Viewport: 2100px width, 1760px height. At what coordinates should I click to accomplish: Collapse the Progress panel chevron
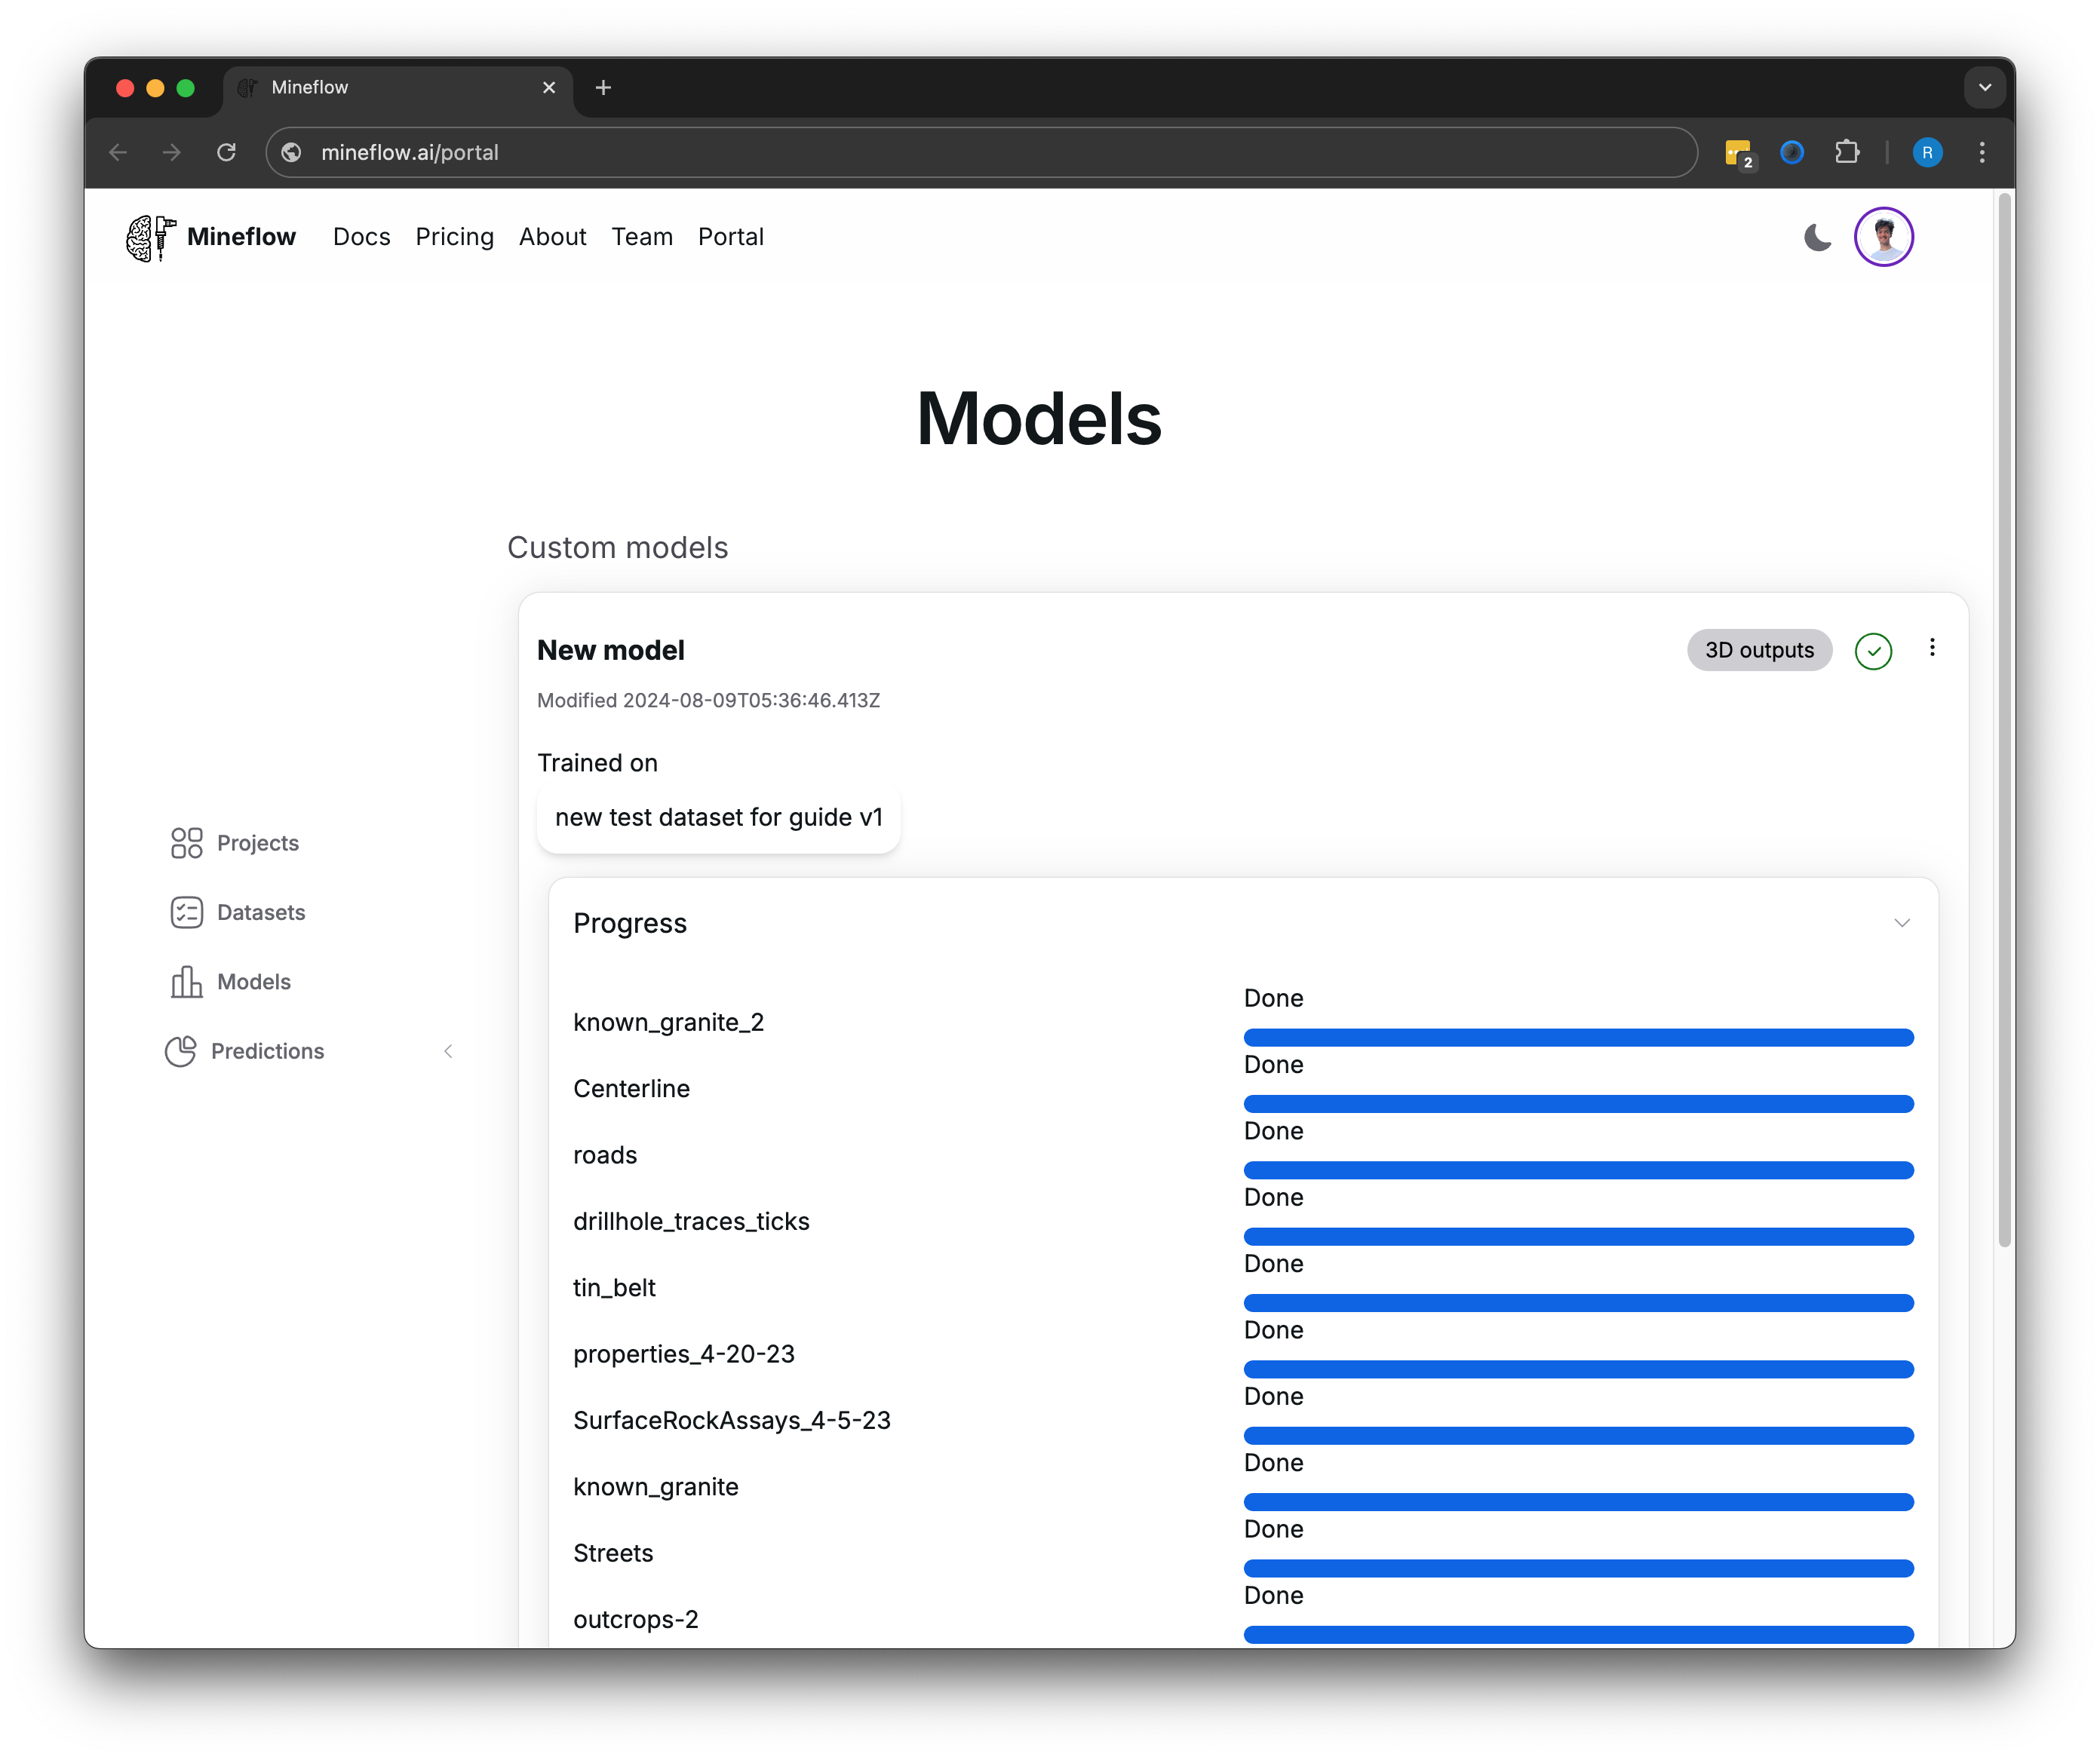[1901, 922]
